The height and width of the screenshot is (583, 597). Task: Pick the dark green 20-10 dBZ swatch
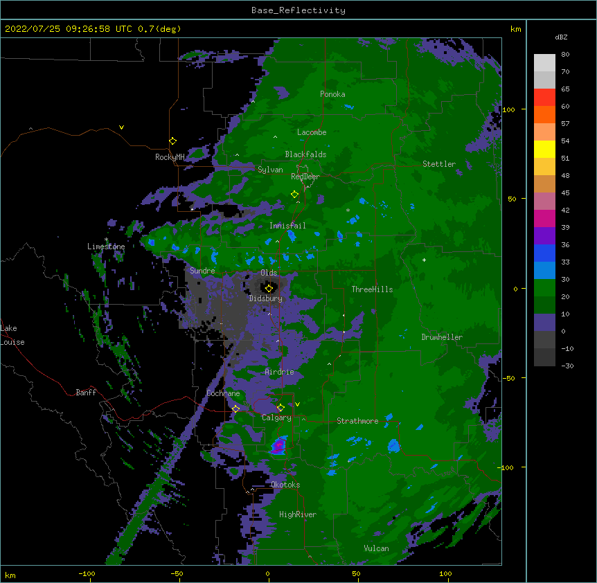(544, 305)
